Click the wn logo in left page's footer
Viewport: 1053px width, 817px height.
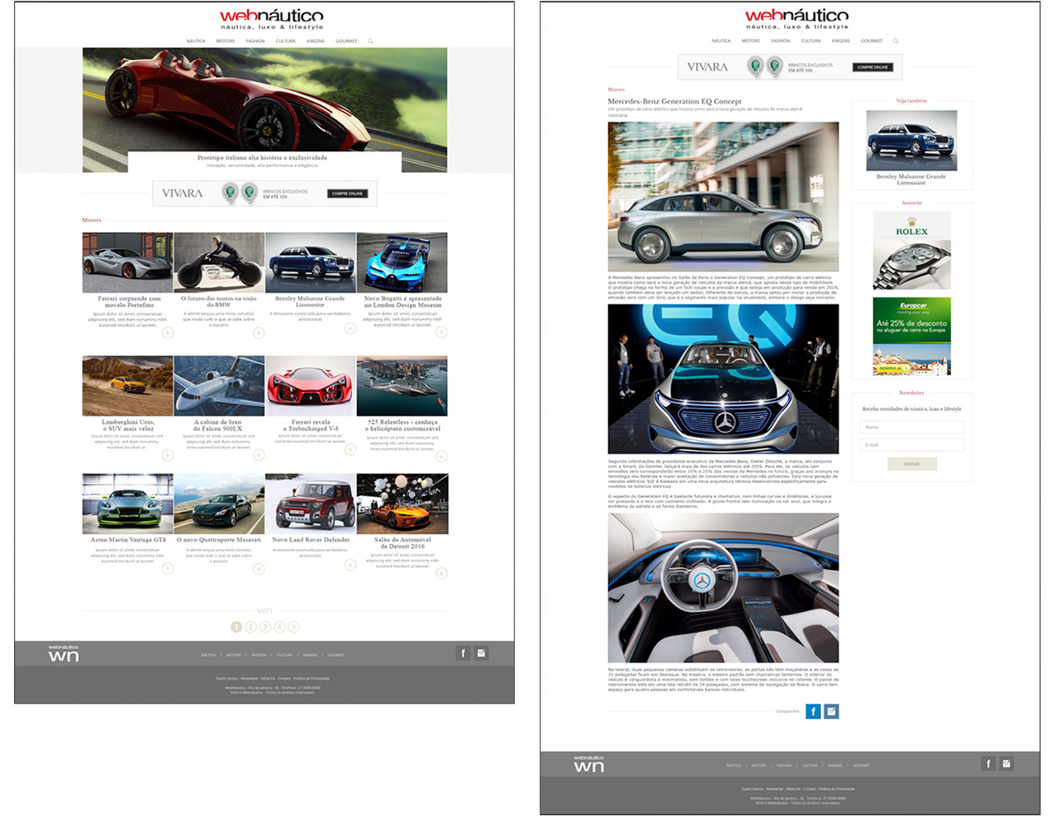63,653
